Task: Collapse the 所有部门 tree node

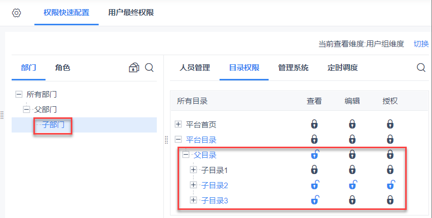Action: 19,94
